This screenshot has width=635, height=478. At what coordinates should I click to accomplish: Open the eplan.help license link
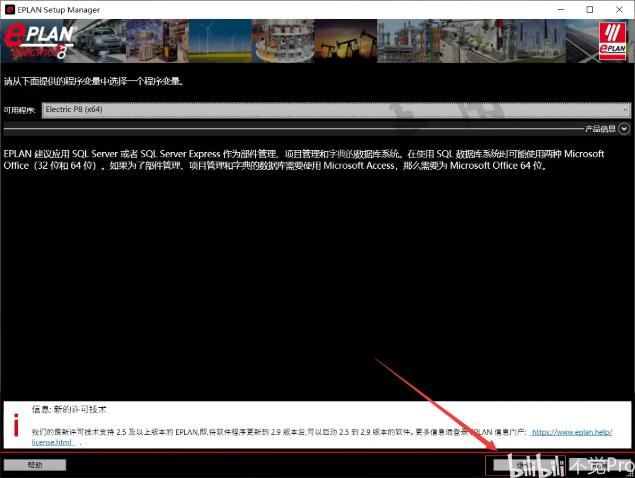coord(572,432)
